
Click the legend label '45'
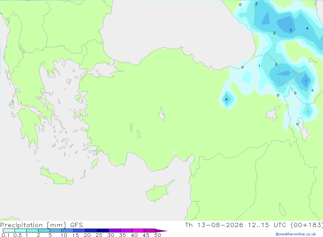[x=146, y=235]
